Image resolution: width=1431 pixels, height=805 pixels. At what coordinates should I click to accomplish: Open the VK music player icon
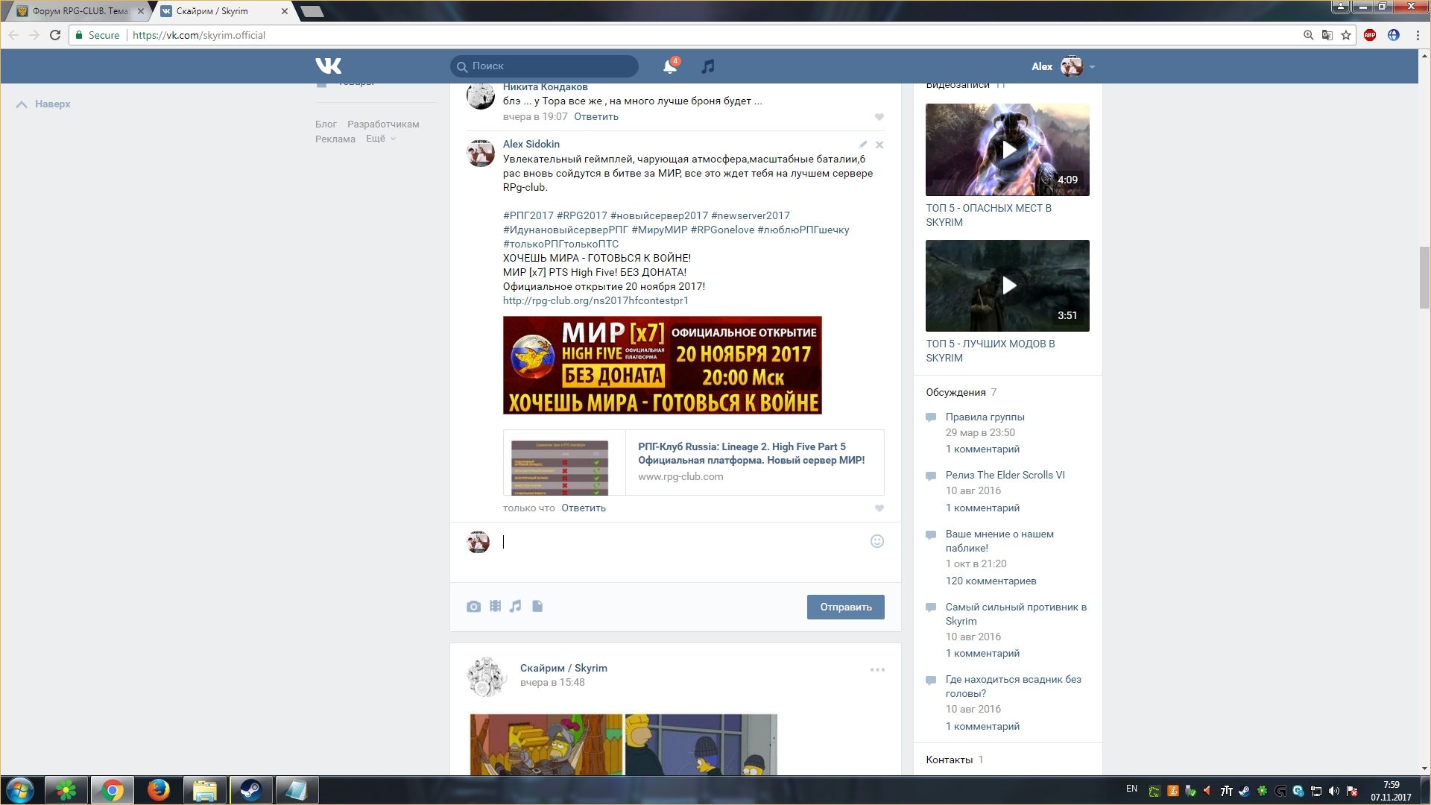[x=708, y=66]
